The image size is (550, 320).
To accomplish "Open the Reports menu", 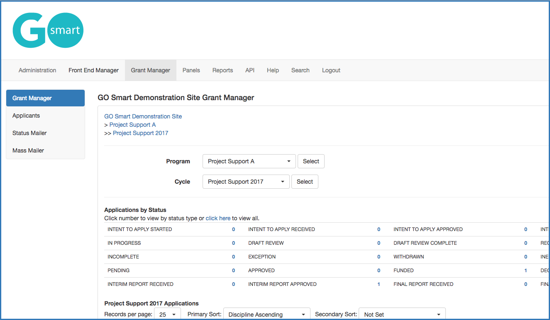I will click(222, 70).
